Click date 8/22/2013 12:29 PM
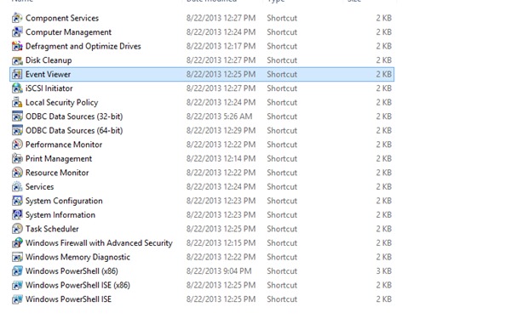The height and width of the screenshot is (330, 511). (x=221, y=130)
